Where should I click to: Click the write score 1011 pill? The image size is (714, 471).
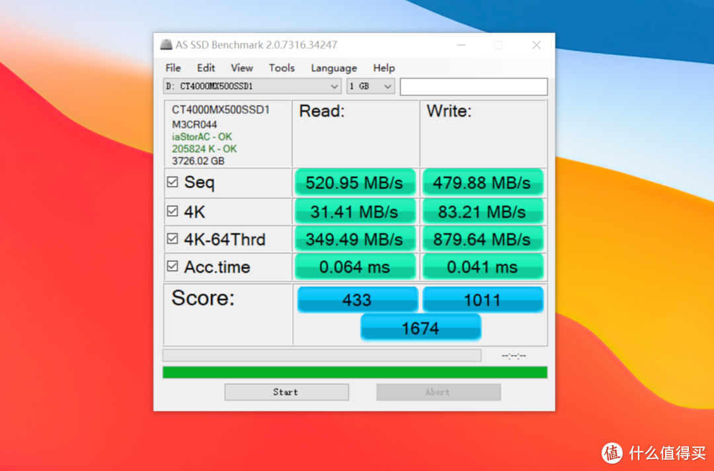483,299
